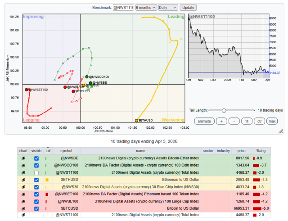Image resolution: width=288 pixels, height=221 pixels.
Task: Click the $ETHUSD yellow tail swatch
Action: [x=47, y=180]
